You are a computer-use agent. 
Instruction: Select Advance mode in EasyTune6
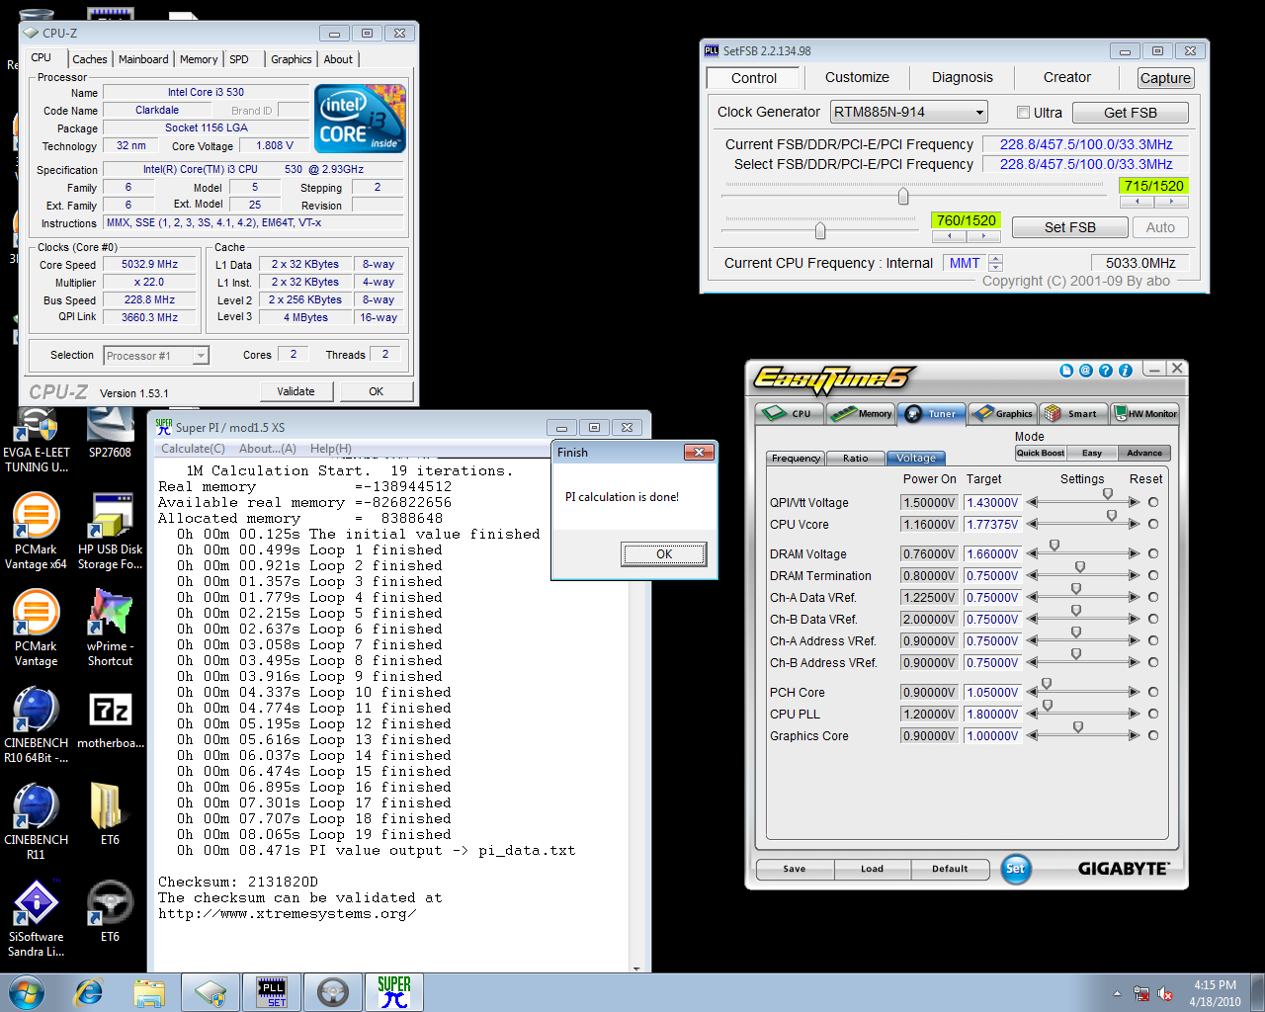click(x=1144, y=453)
